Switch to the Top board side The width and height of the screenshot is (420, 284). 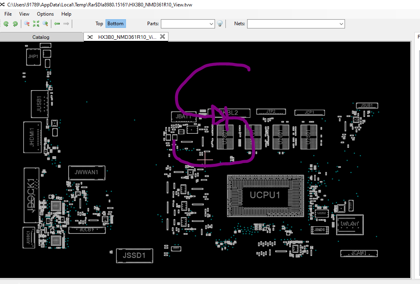[x=99, y=24]
